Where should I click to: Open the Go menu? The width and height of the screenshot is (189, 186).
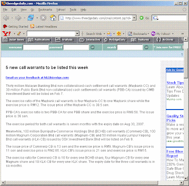tap(32, 10)
